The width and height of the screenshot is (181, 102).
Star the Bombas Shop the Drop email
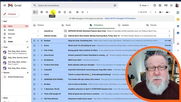point(38,41)
